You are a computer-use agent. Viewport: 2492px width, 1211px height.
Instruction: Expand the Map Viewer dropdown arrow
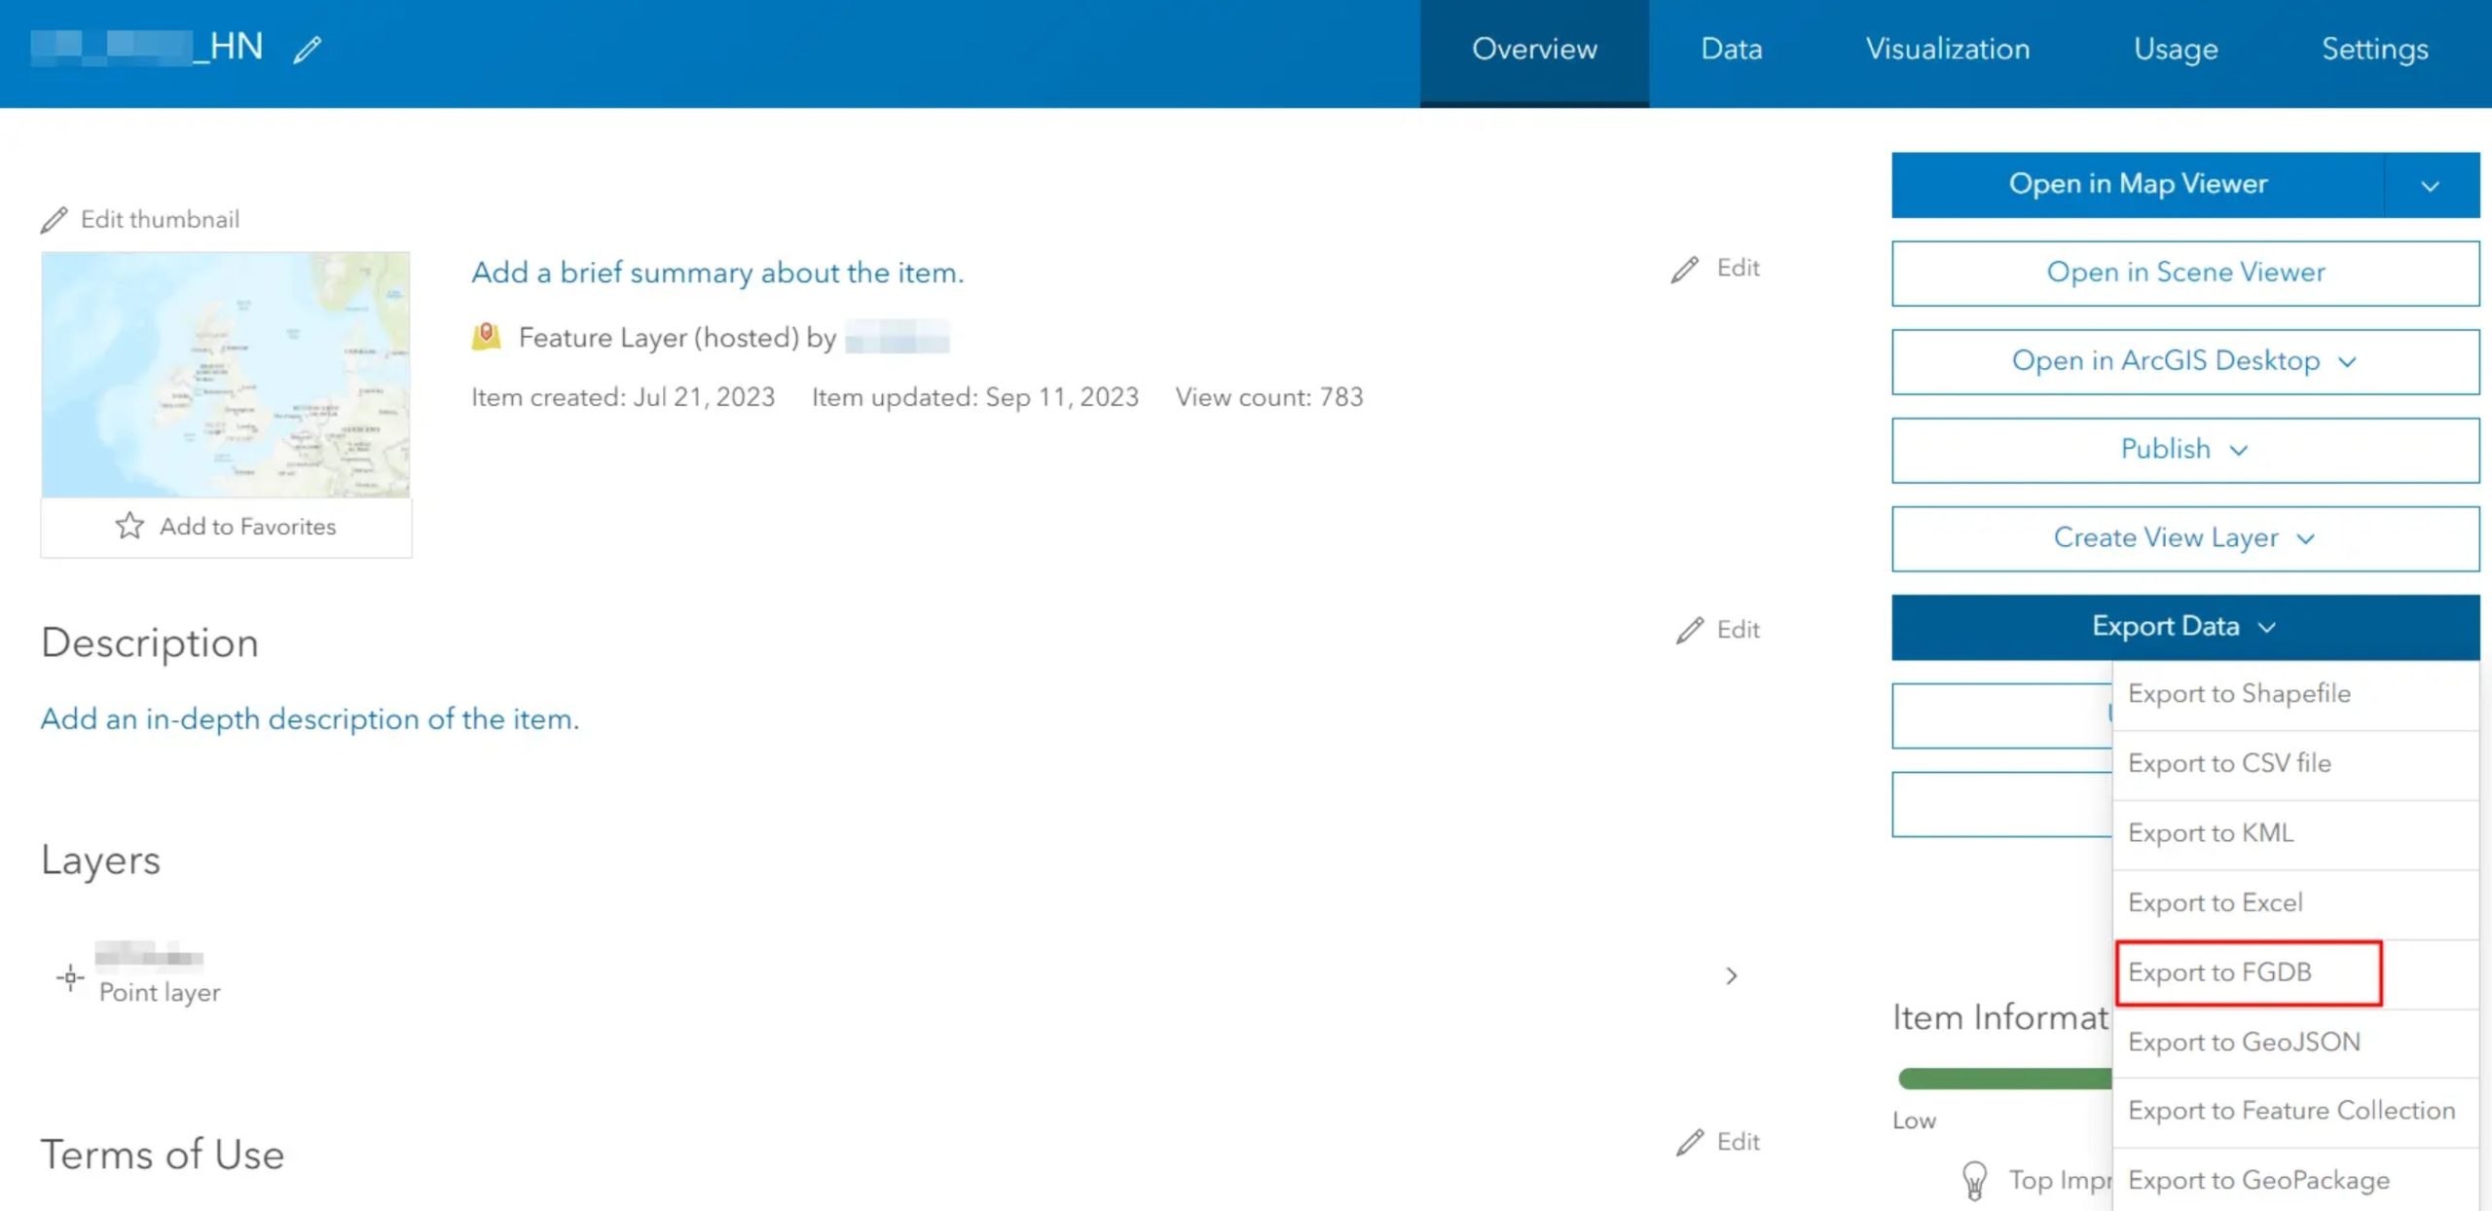(2431, 185)
